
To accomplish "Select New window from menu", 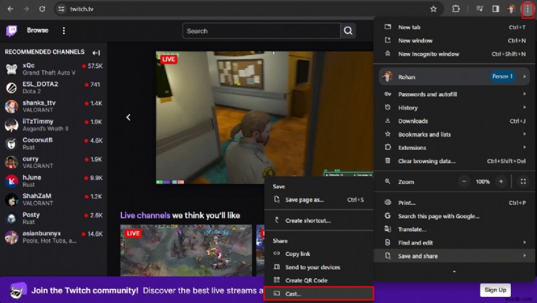I will (455, 40).
